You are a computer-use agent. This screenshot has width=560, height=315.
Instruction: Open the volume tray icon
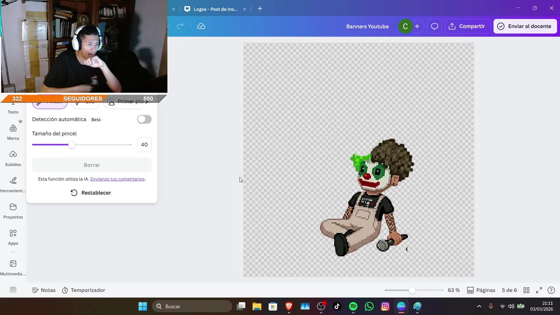point(511,306)
